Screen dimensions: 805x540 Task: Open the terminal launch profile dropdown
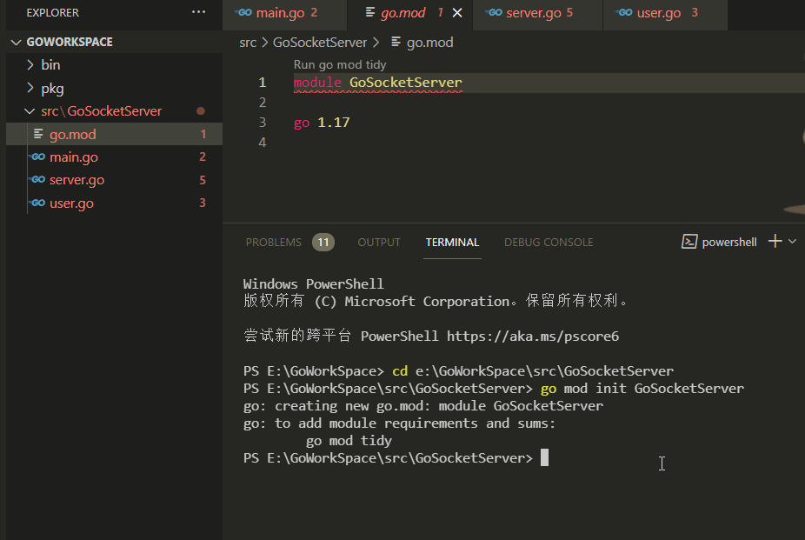coord(792,241)
